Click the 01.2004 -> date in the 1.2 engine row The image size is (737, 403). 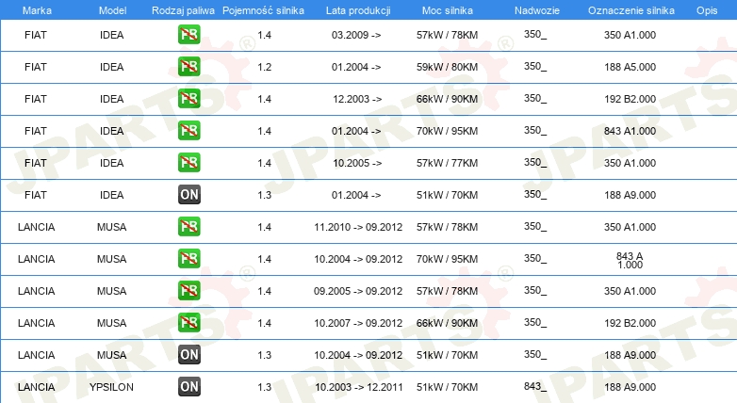pyautogui.click(x=356, y=67)
